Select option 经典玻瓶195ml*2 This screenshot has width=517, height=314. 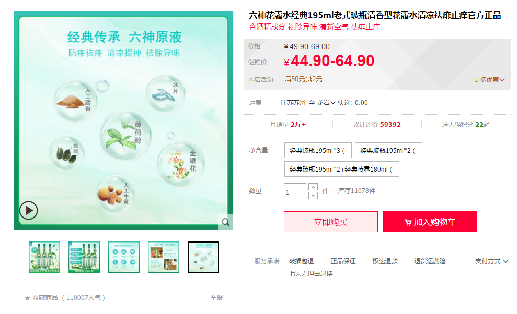click(x=388, y=150)
